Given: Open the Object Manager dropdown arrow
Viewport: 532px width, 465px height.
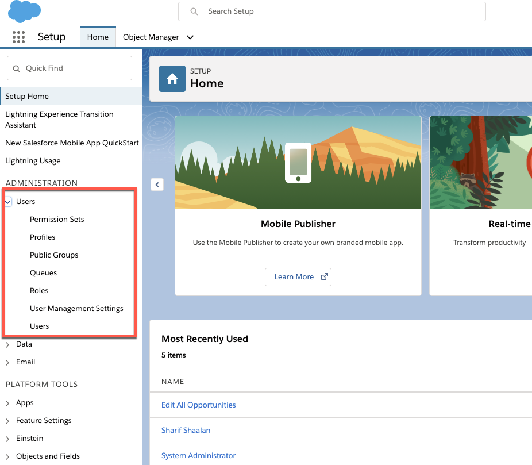Looking at the screenshot, I should tap(190, 36).
